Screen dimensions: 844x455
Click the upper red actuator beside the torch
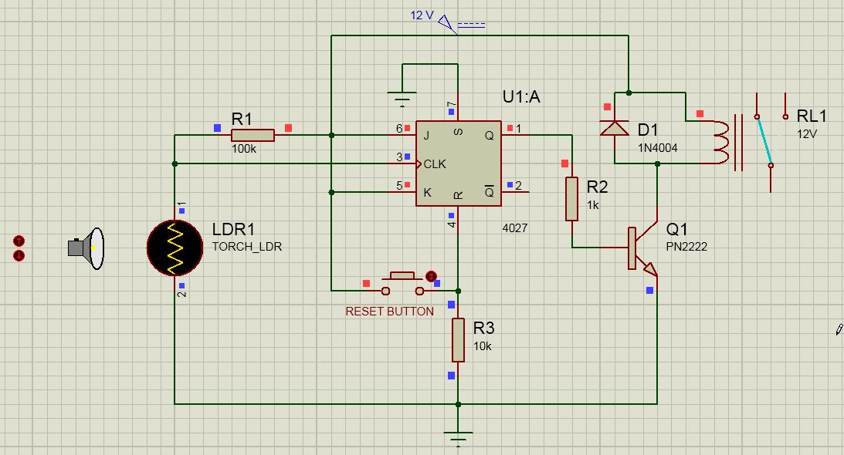[19, 241]
